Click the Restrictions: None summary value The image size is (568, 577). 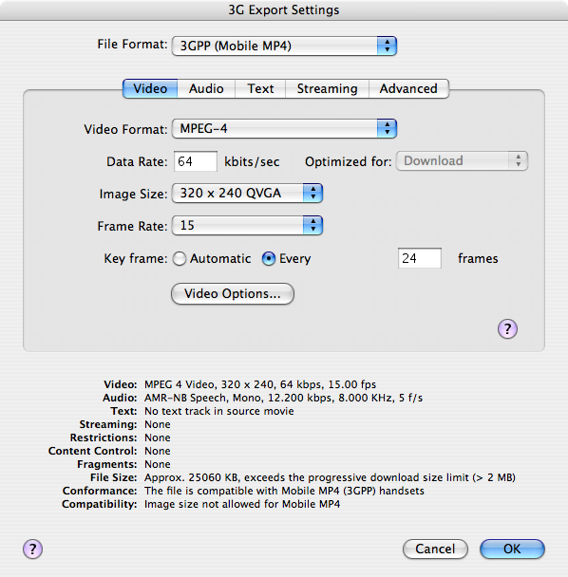click(158, 437)
